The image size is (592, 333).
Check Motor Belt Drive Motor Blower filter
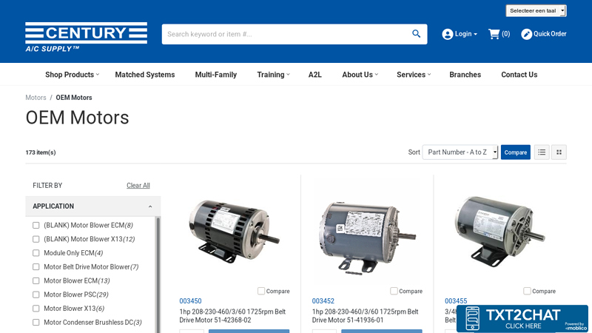click(x=36, y=267)
